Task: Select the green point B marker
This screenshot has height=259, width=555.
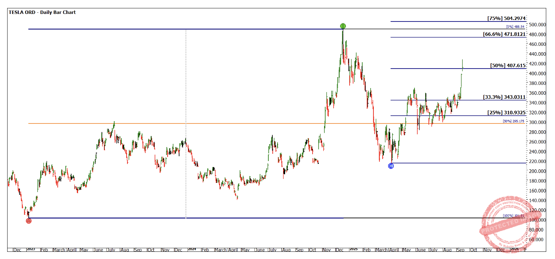Action: tap(343, 26)
